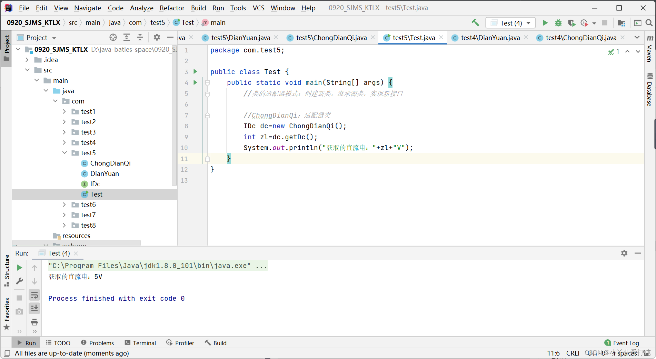The height and width of the screenshot is (359, 656).
Task: Click the Search Everywhere magnifier
Action: point(649,23)
